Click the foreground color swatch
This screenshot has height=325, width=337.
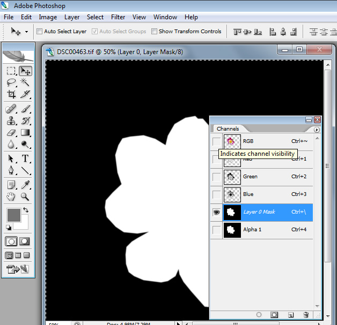pos(13,215)
